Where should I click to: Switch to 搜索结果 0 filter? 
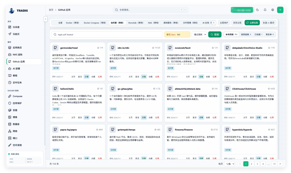point(246,35)
